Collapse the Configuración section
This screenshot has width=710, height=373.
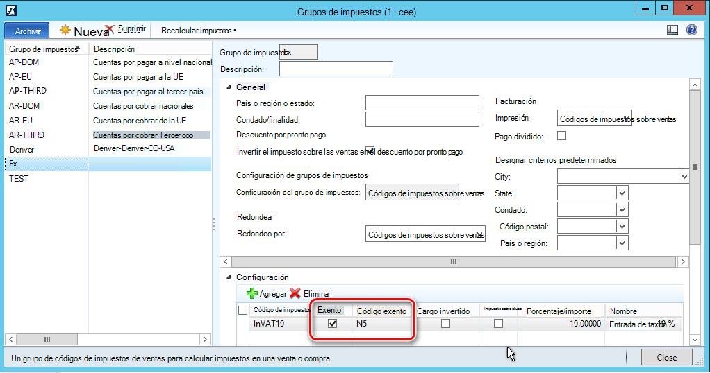coord(229,277)
